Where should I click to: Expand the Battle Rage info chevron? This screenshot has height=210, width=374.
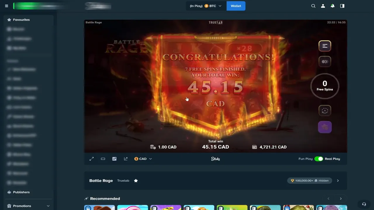coord(338,181)
